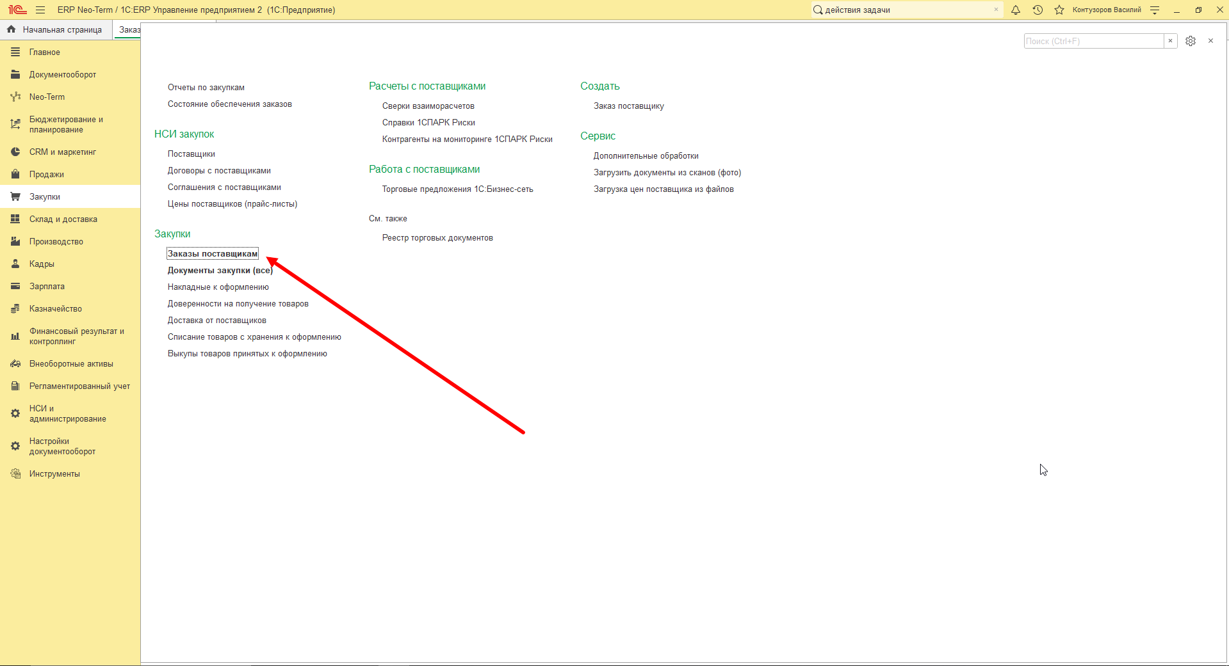Open the Neo-Term sidebar section
1229x666 pixels.
pos(70,97)
